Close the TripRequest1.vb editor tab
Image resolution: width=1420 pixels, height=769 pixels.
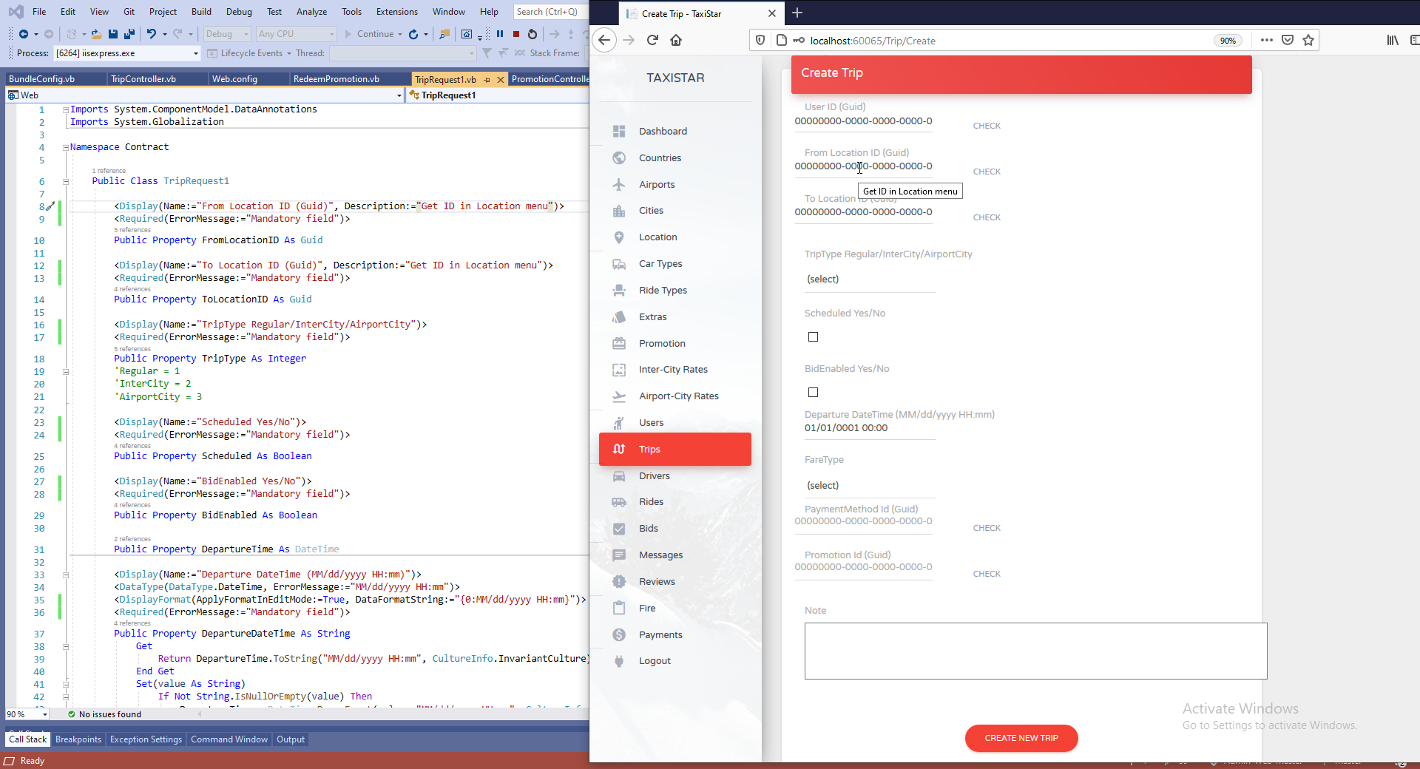tap(501, 80)
